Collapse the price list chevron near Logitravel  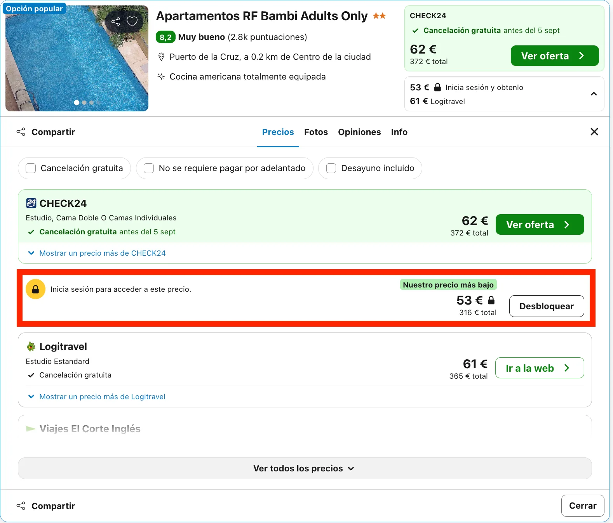pos(594,94)
